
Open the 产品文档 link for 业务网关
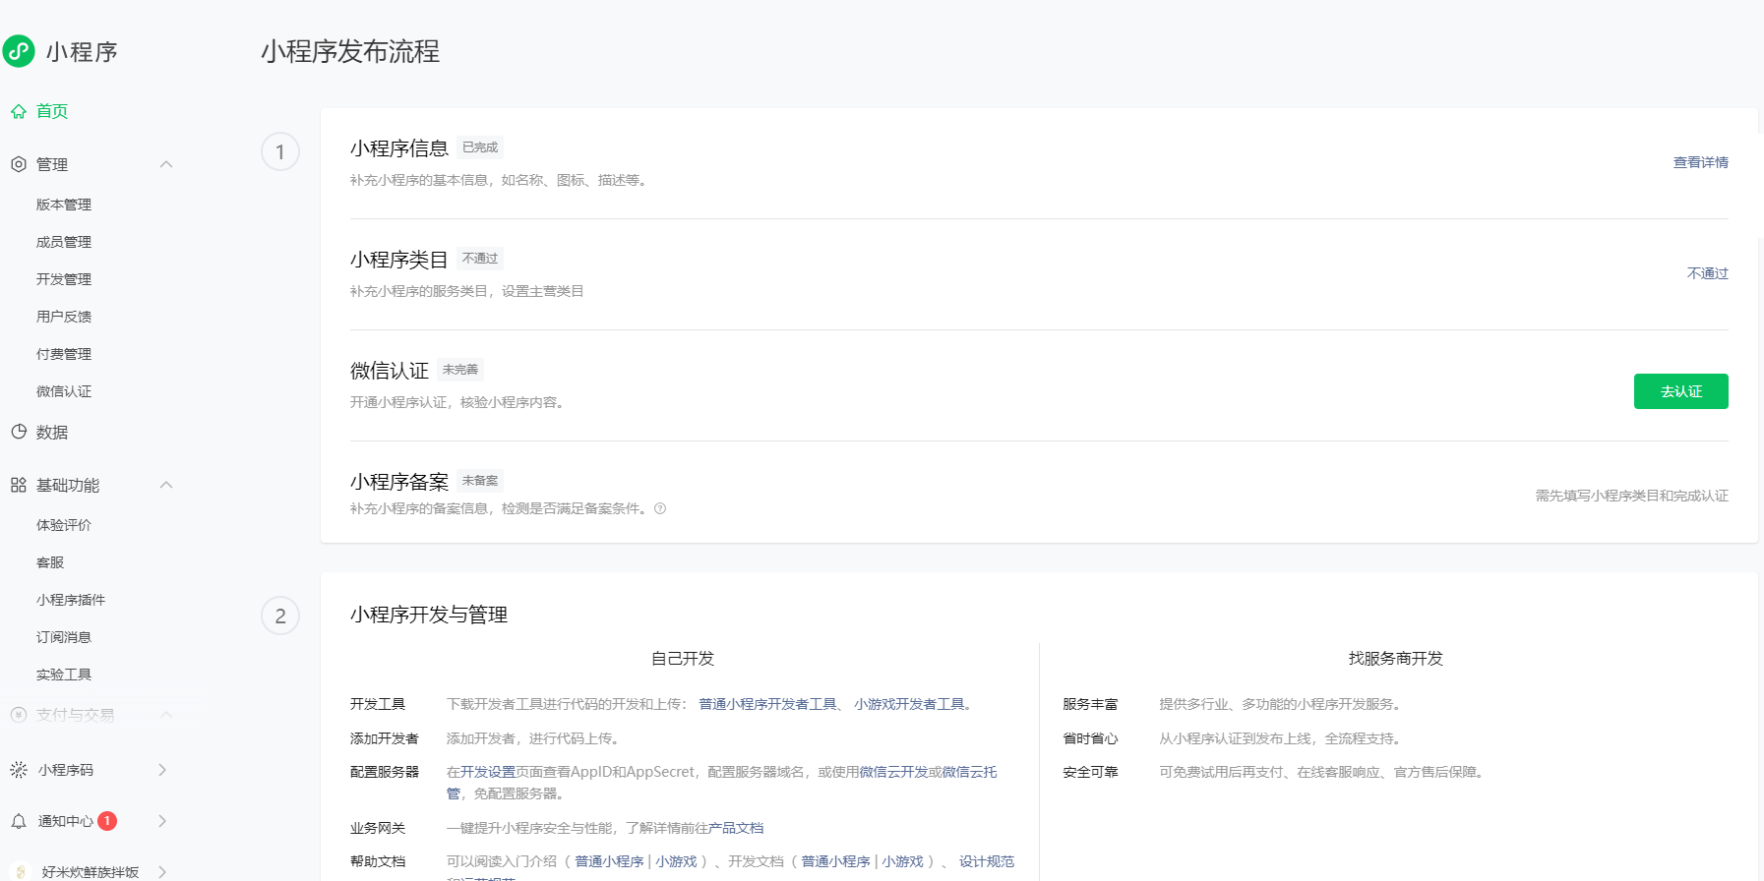tap(736, 828)
